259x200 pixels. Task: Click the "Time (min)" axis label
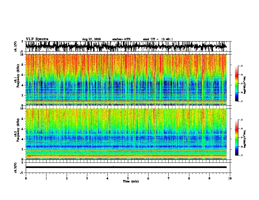pos(131,181)
